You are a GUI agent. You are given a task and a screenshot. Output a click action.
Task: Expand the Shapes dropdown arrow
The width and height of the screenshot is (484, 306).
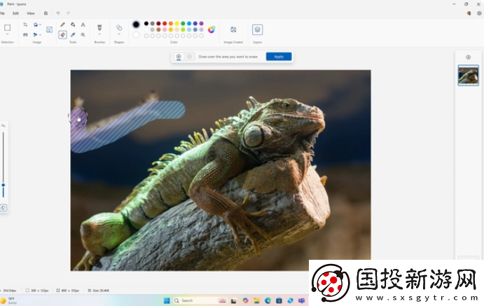(119, 34)
